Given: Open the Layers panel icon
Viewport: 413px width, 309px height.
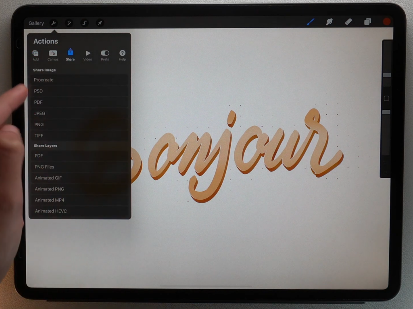Looking at the screenshot, I should pyautogui.click(x=368, y=22).
